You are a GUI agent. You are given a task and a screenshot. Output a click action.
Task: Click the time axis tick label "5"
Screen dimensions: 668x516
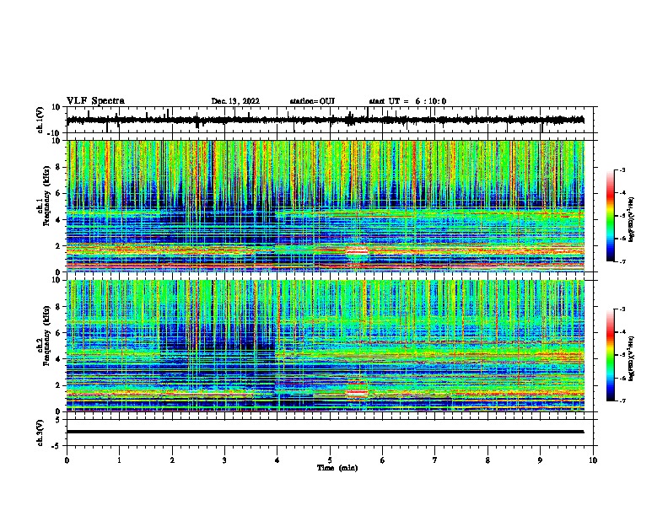coord(330,460)
